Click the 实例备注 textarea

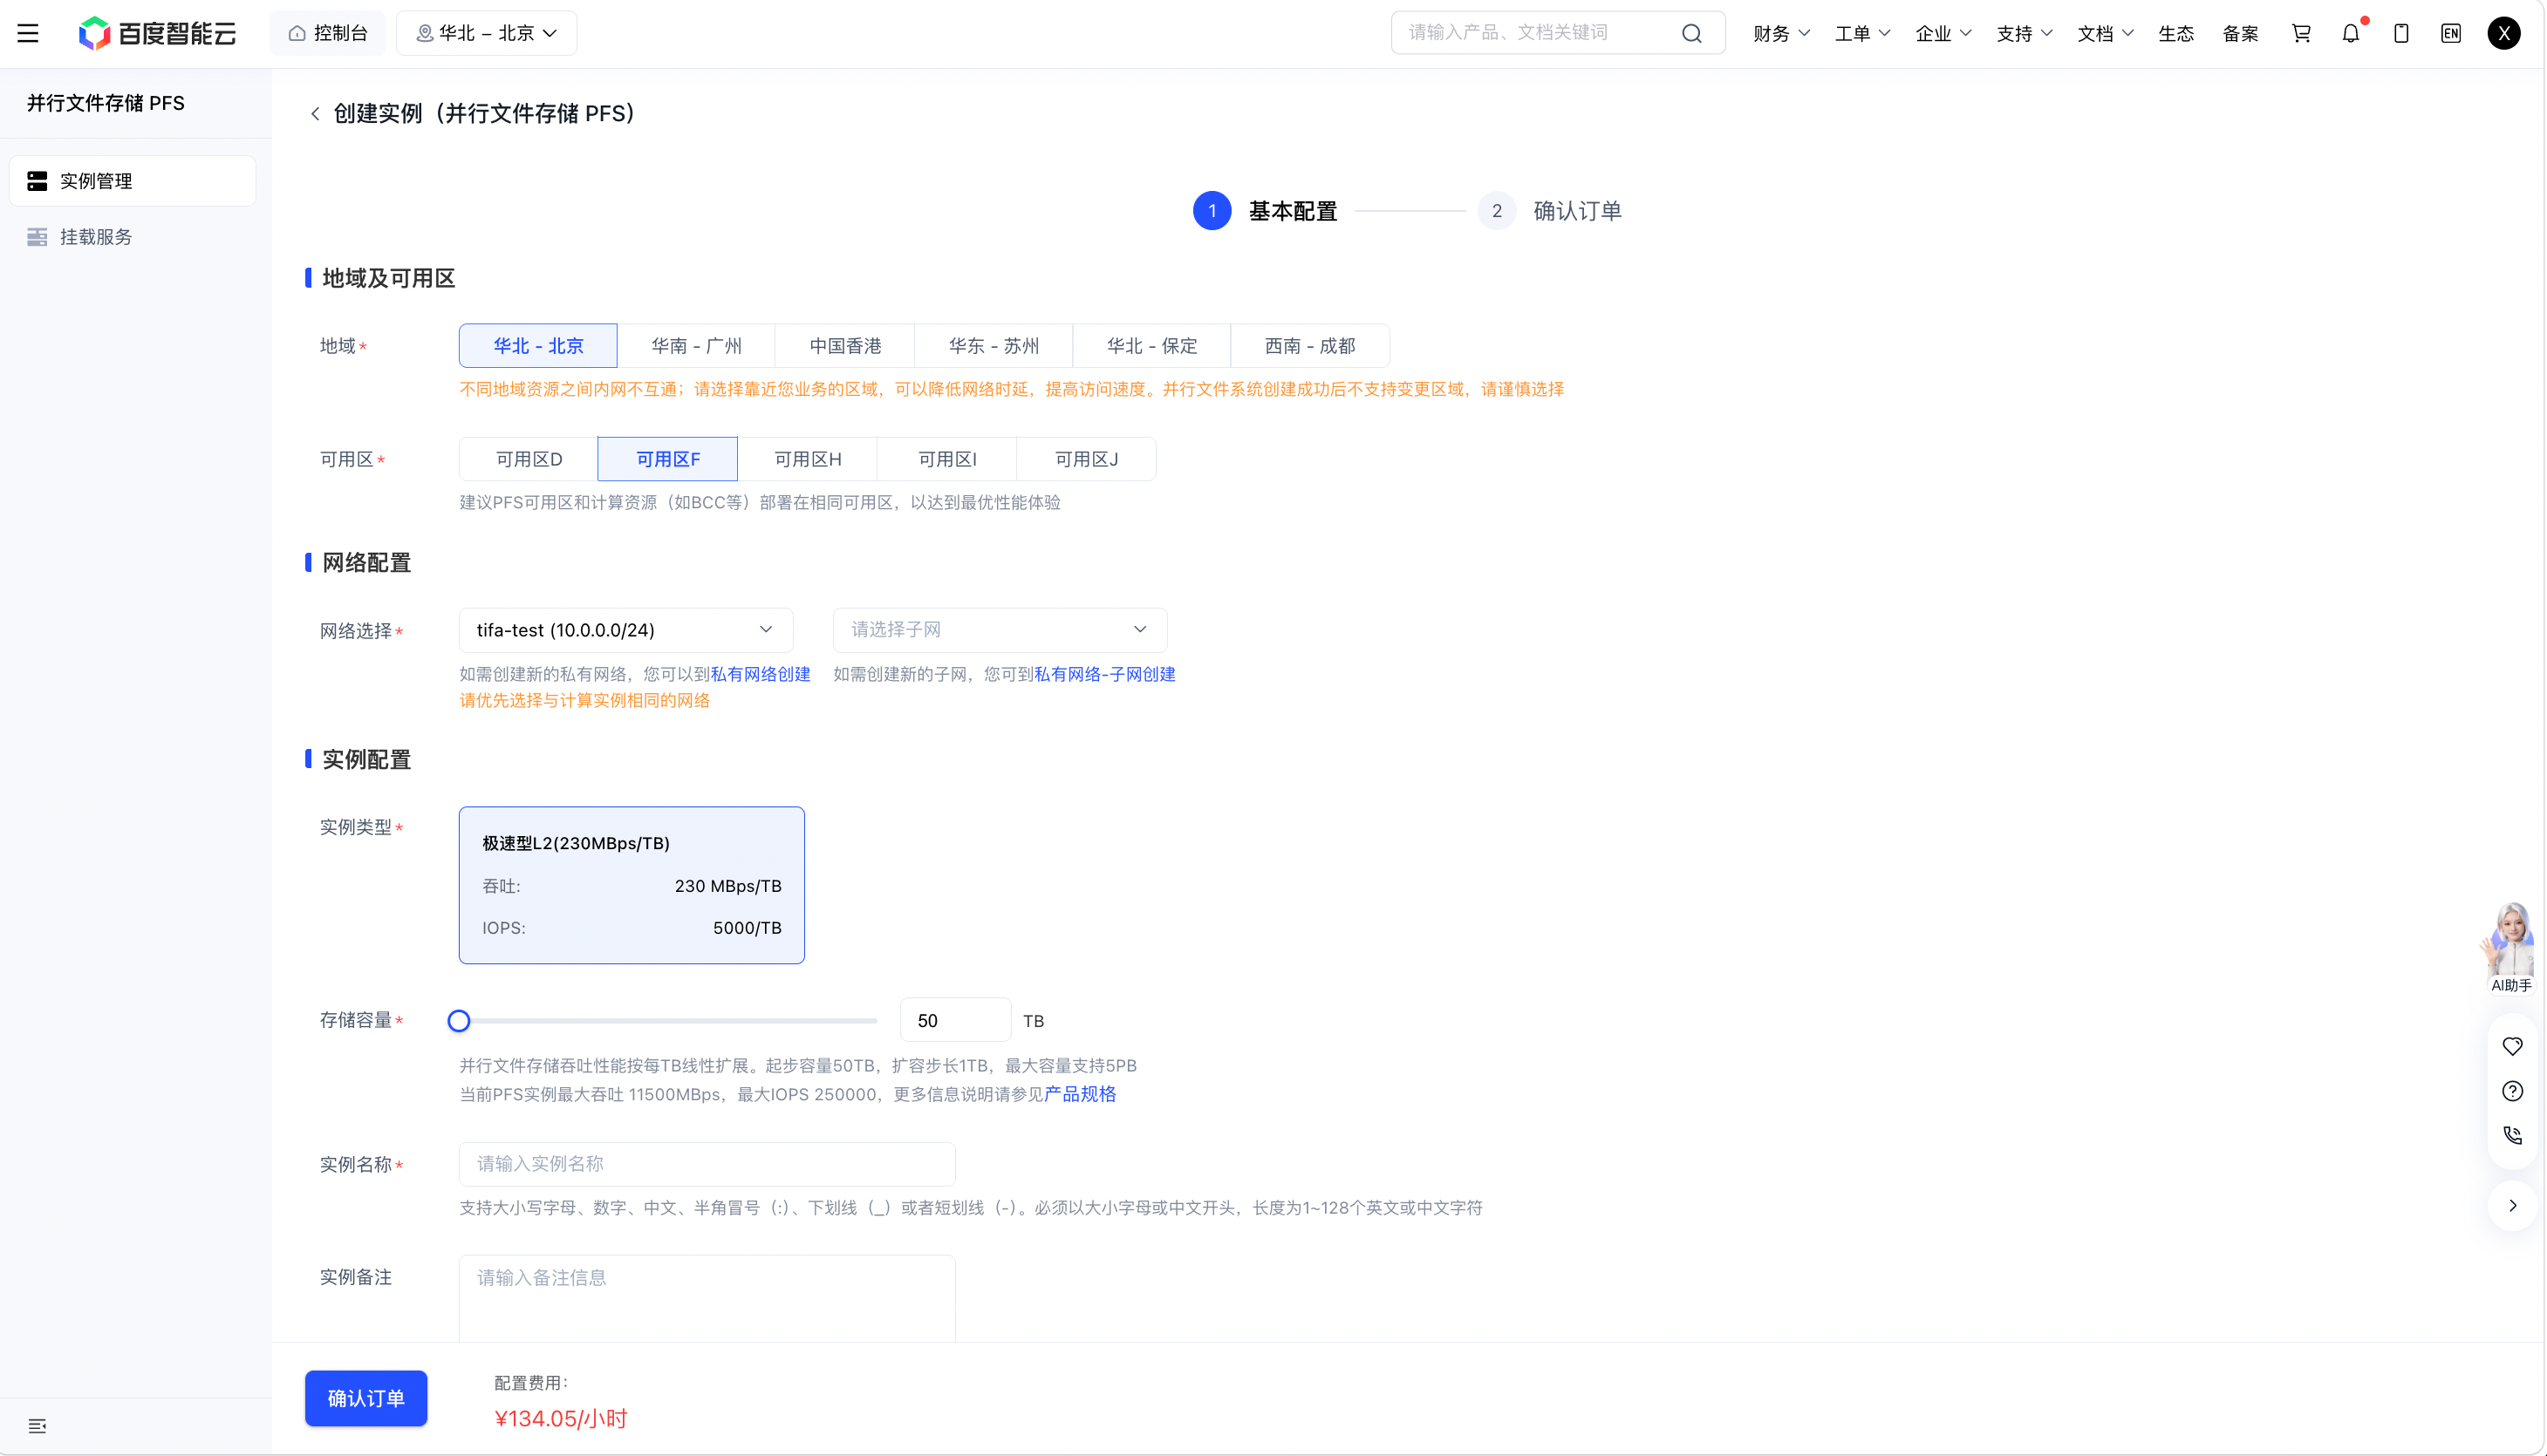pos(707,1298)
